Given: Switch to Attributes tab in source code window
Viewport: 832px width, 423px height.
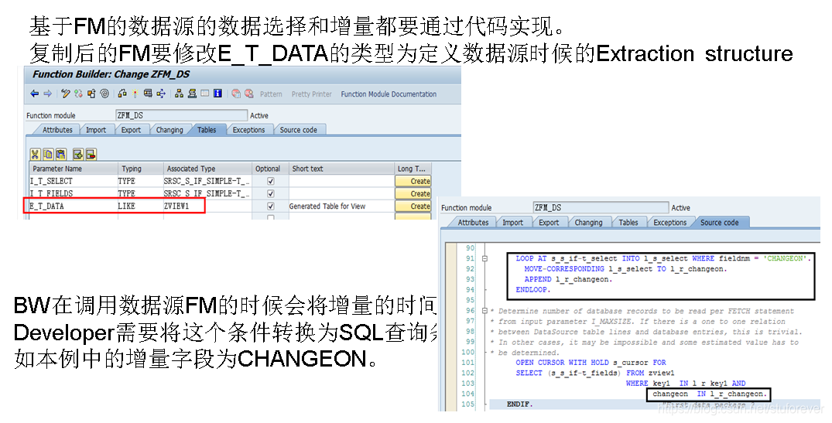Looking at the screenshot, I should pos(473,223).
